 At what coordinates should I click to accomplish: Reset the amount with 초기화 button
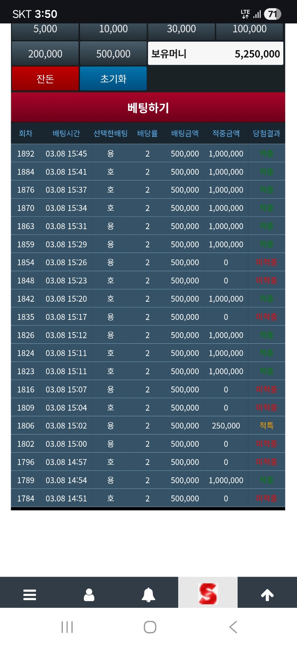[113, 78]
